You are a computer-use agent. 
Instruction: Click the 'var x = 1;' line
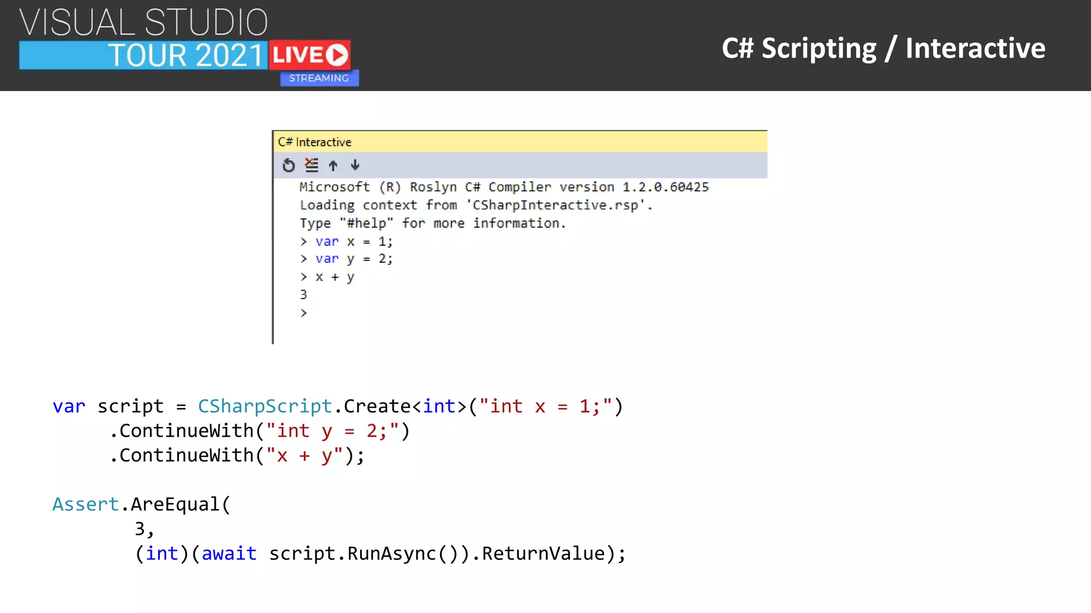click(346, 242)
